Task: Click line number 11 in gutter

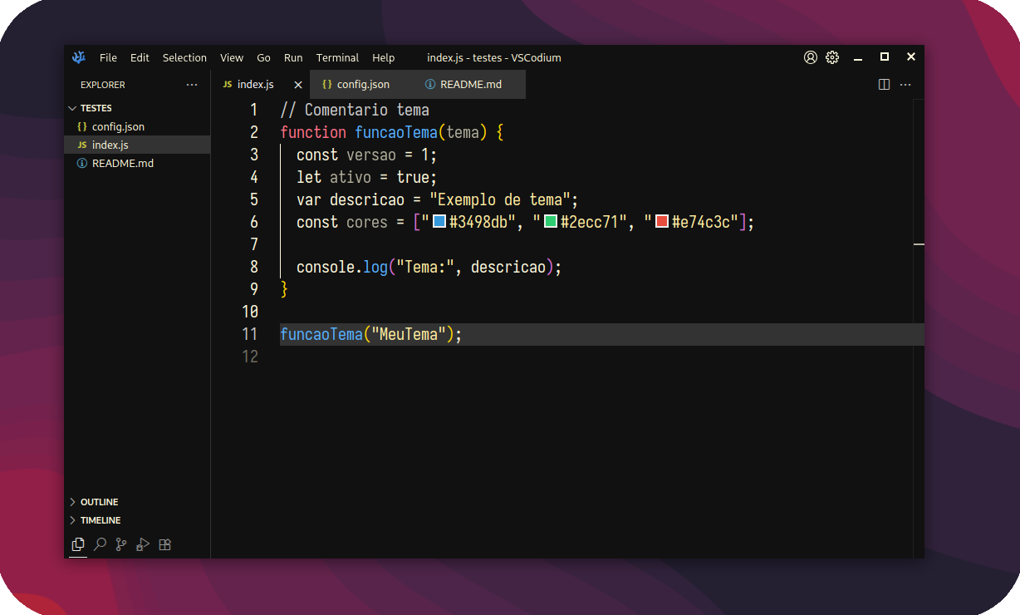Action: [250, 334]
